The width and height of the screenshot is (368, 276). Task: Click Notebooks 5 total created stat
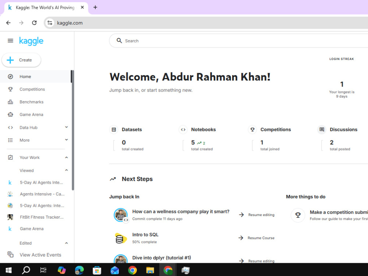coord(202,145)
